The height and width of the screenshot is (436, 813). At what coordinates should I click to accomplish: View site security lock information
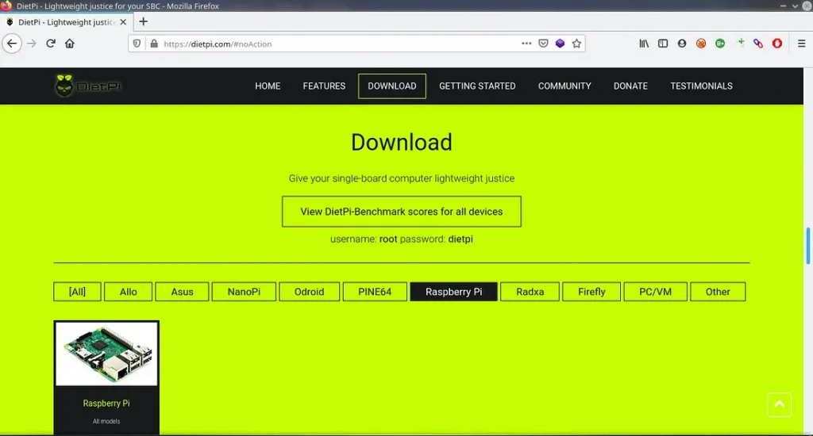pyautogui.click(x=154, y=44)
